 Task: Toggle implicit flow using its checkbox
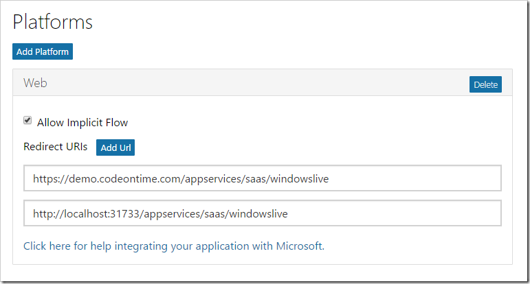[x=27, y=121]
